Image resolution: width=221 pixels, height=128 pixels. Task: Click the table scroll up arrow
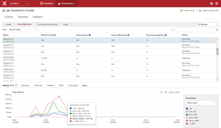click(x=217, y=38)
